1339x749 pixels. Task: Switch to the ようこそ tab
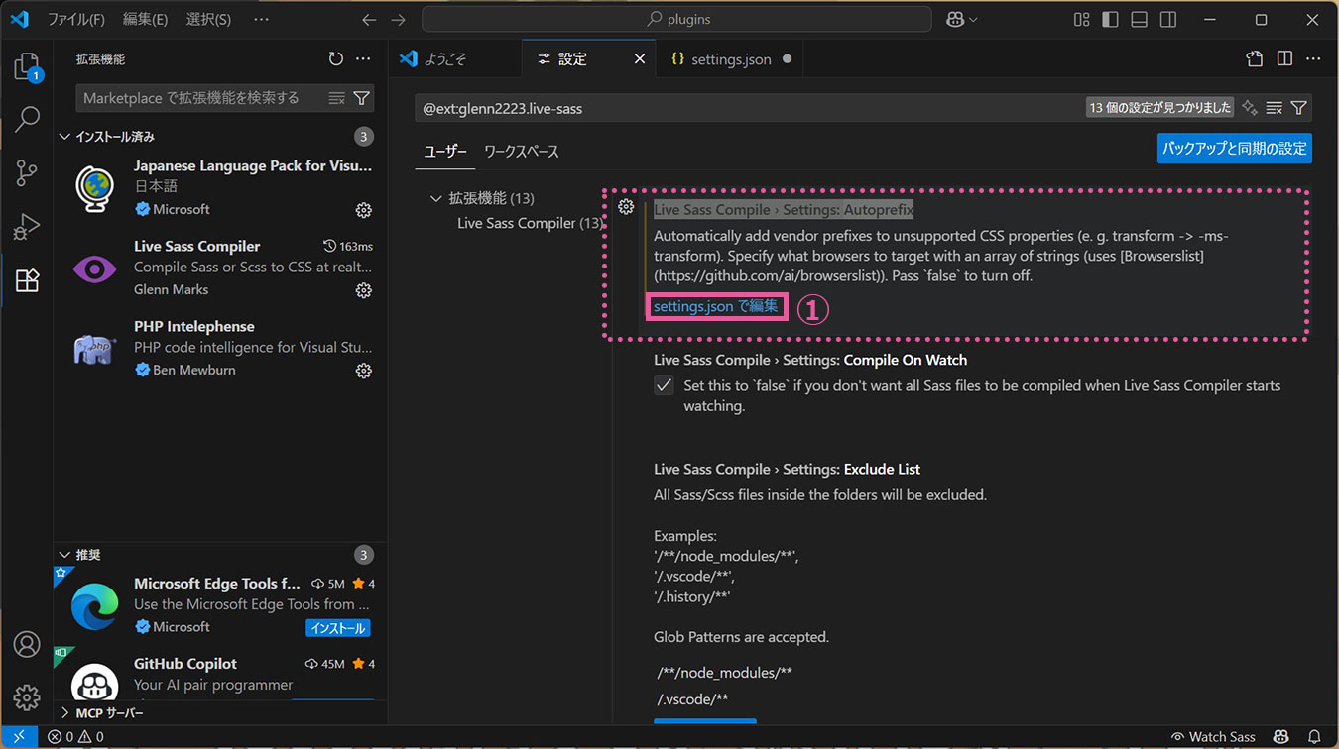pyautogui.click(x=454, y=59)
